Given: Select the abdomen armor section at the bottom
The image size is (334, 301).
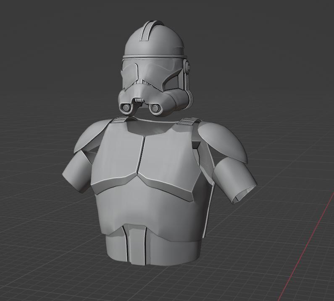Looking at the screenshot, I should 153,245.
